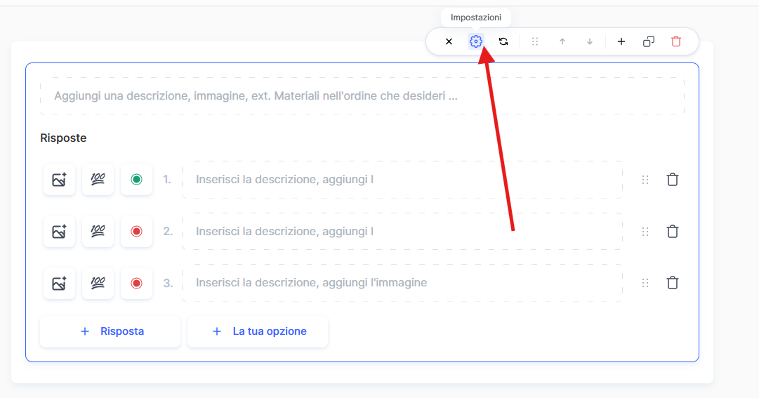The image size is (759, 398).
Task: Toggle red correctness marker on answer 2
Action: [x=136, y=231]
